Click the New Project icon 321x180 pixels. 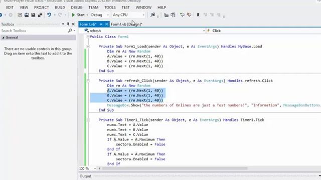tap(20, 15)
